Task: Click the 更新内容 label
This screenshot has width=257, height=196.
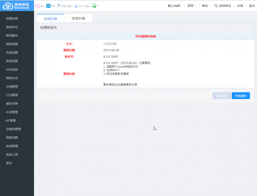Action: [69, 74]
